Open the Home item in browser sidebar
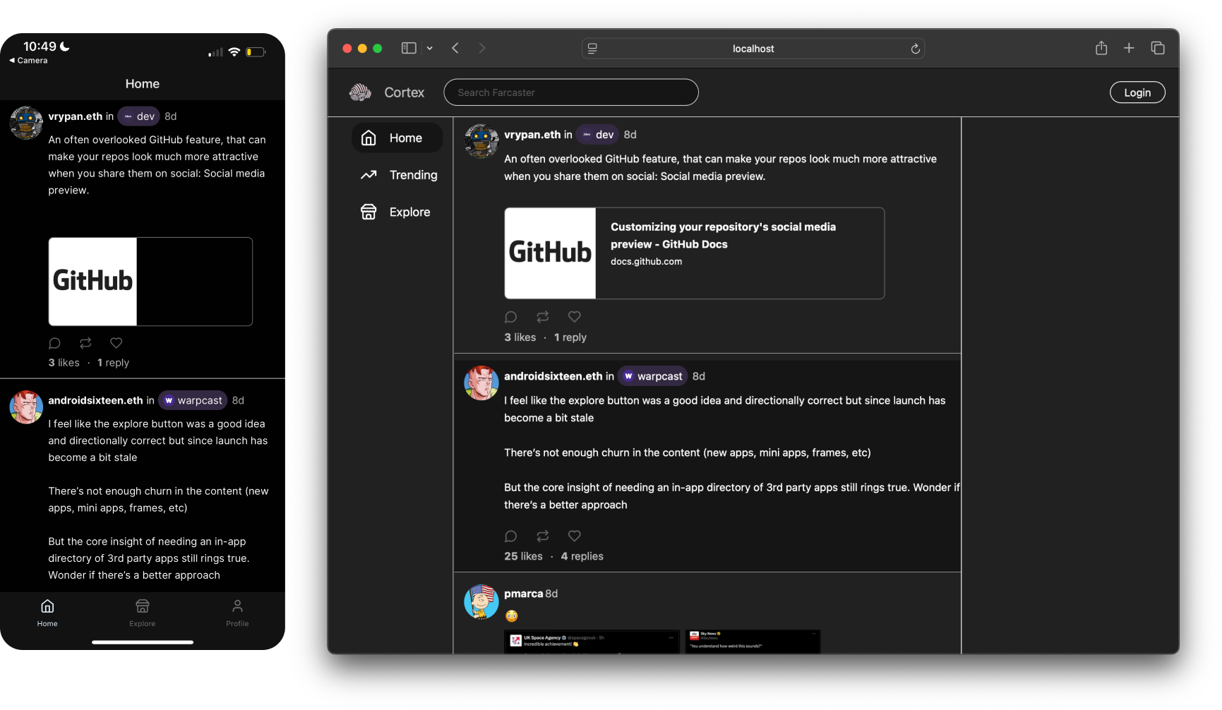Screen dimensions: 1222x710 click(x=397, y=138)
